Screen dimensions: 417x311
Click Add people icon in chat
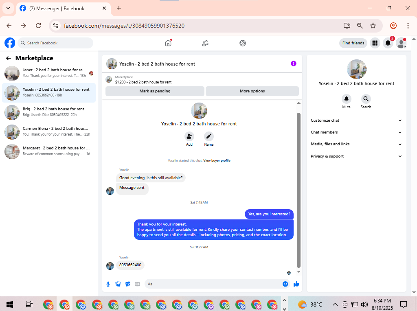(189, 136)
